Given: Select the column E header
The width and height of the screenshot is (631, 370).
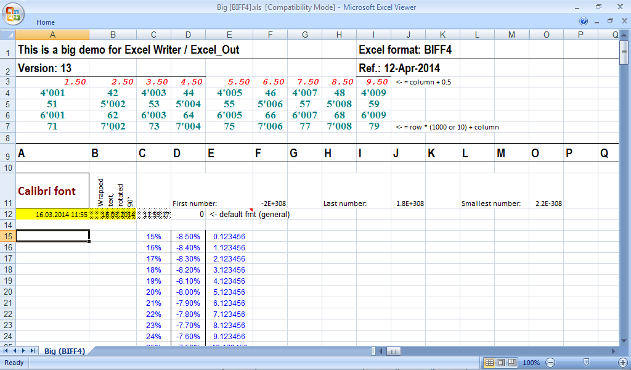Looking at the screenshot, I should click(x=229, y=35).
